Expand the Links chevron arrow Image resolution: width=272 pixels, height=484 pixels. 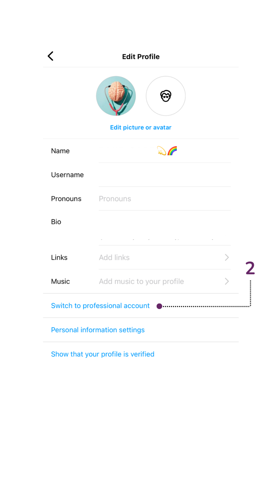227,257
